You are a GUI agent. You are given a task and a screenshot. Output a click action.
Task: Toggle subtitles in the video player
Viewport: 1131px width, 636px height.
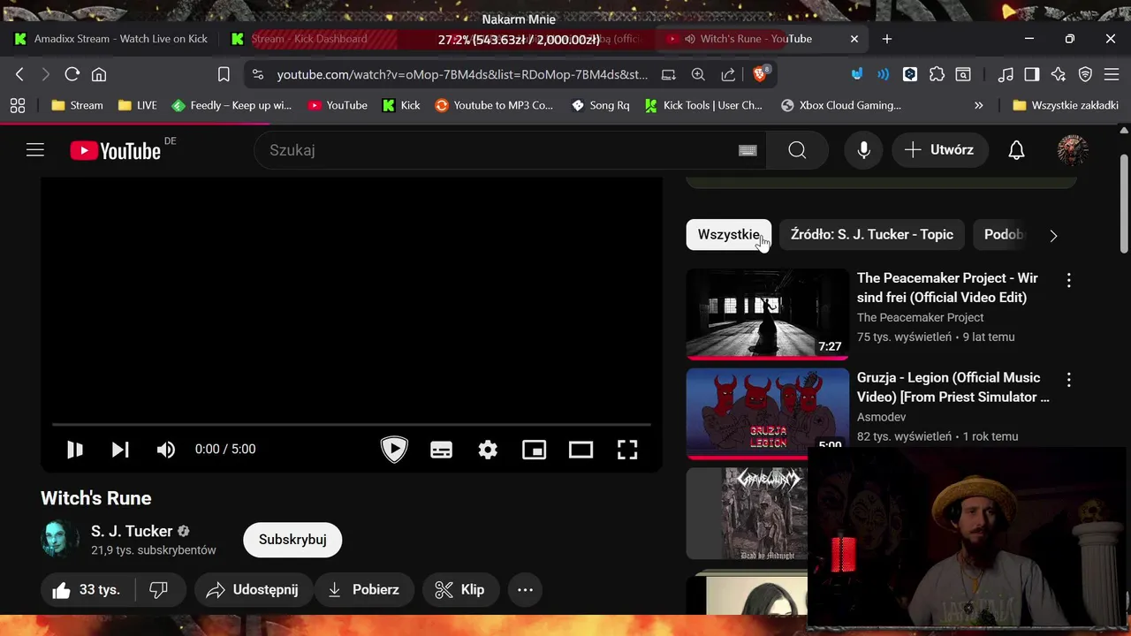click(441, 450)
